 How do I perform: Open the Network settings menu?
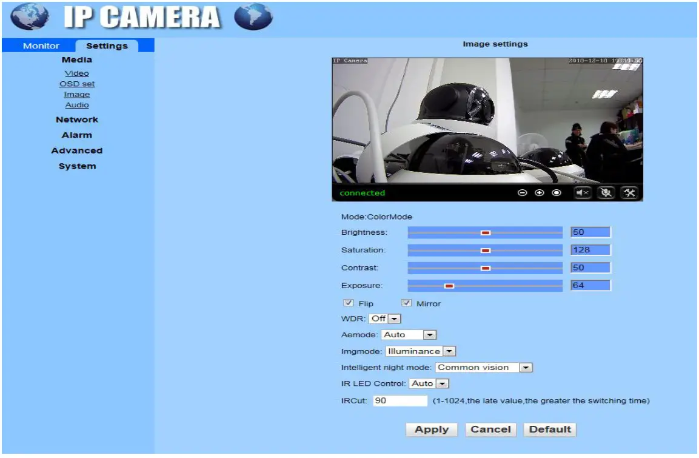[77, 120]
